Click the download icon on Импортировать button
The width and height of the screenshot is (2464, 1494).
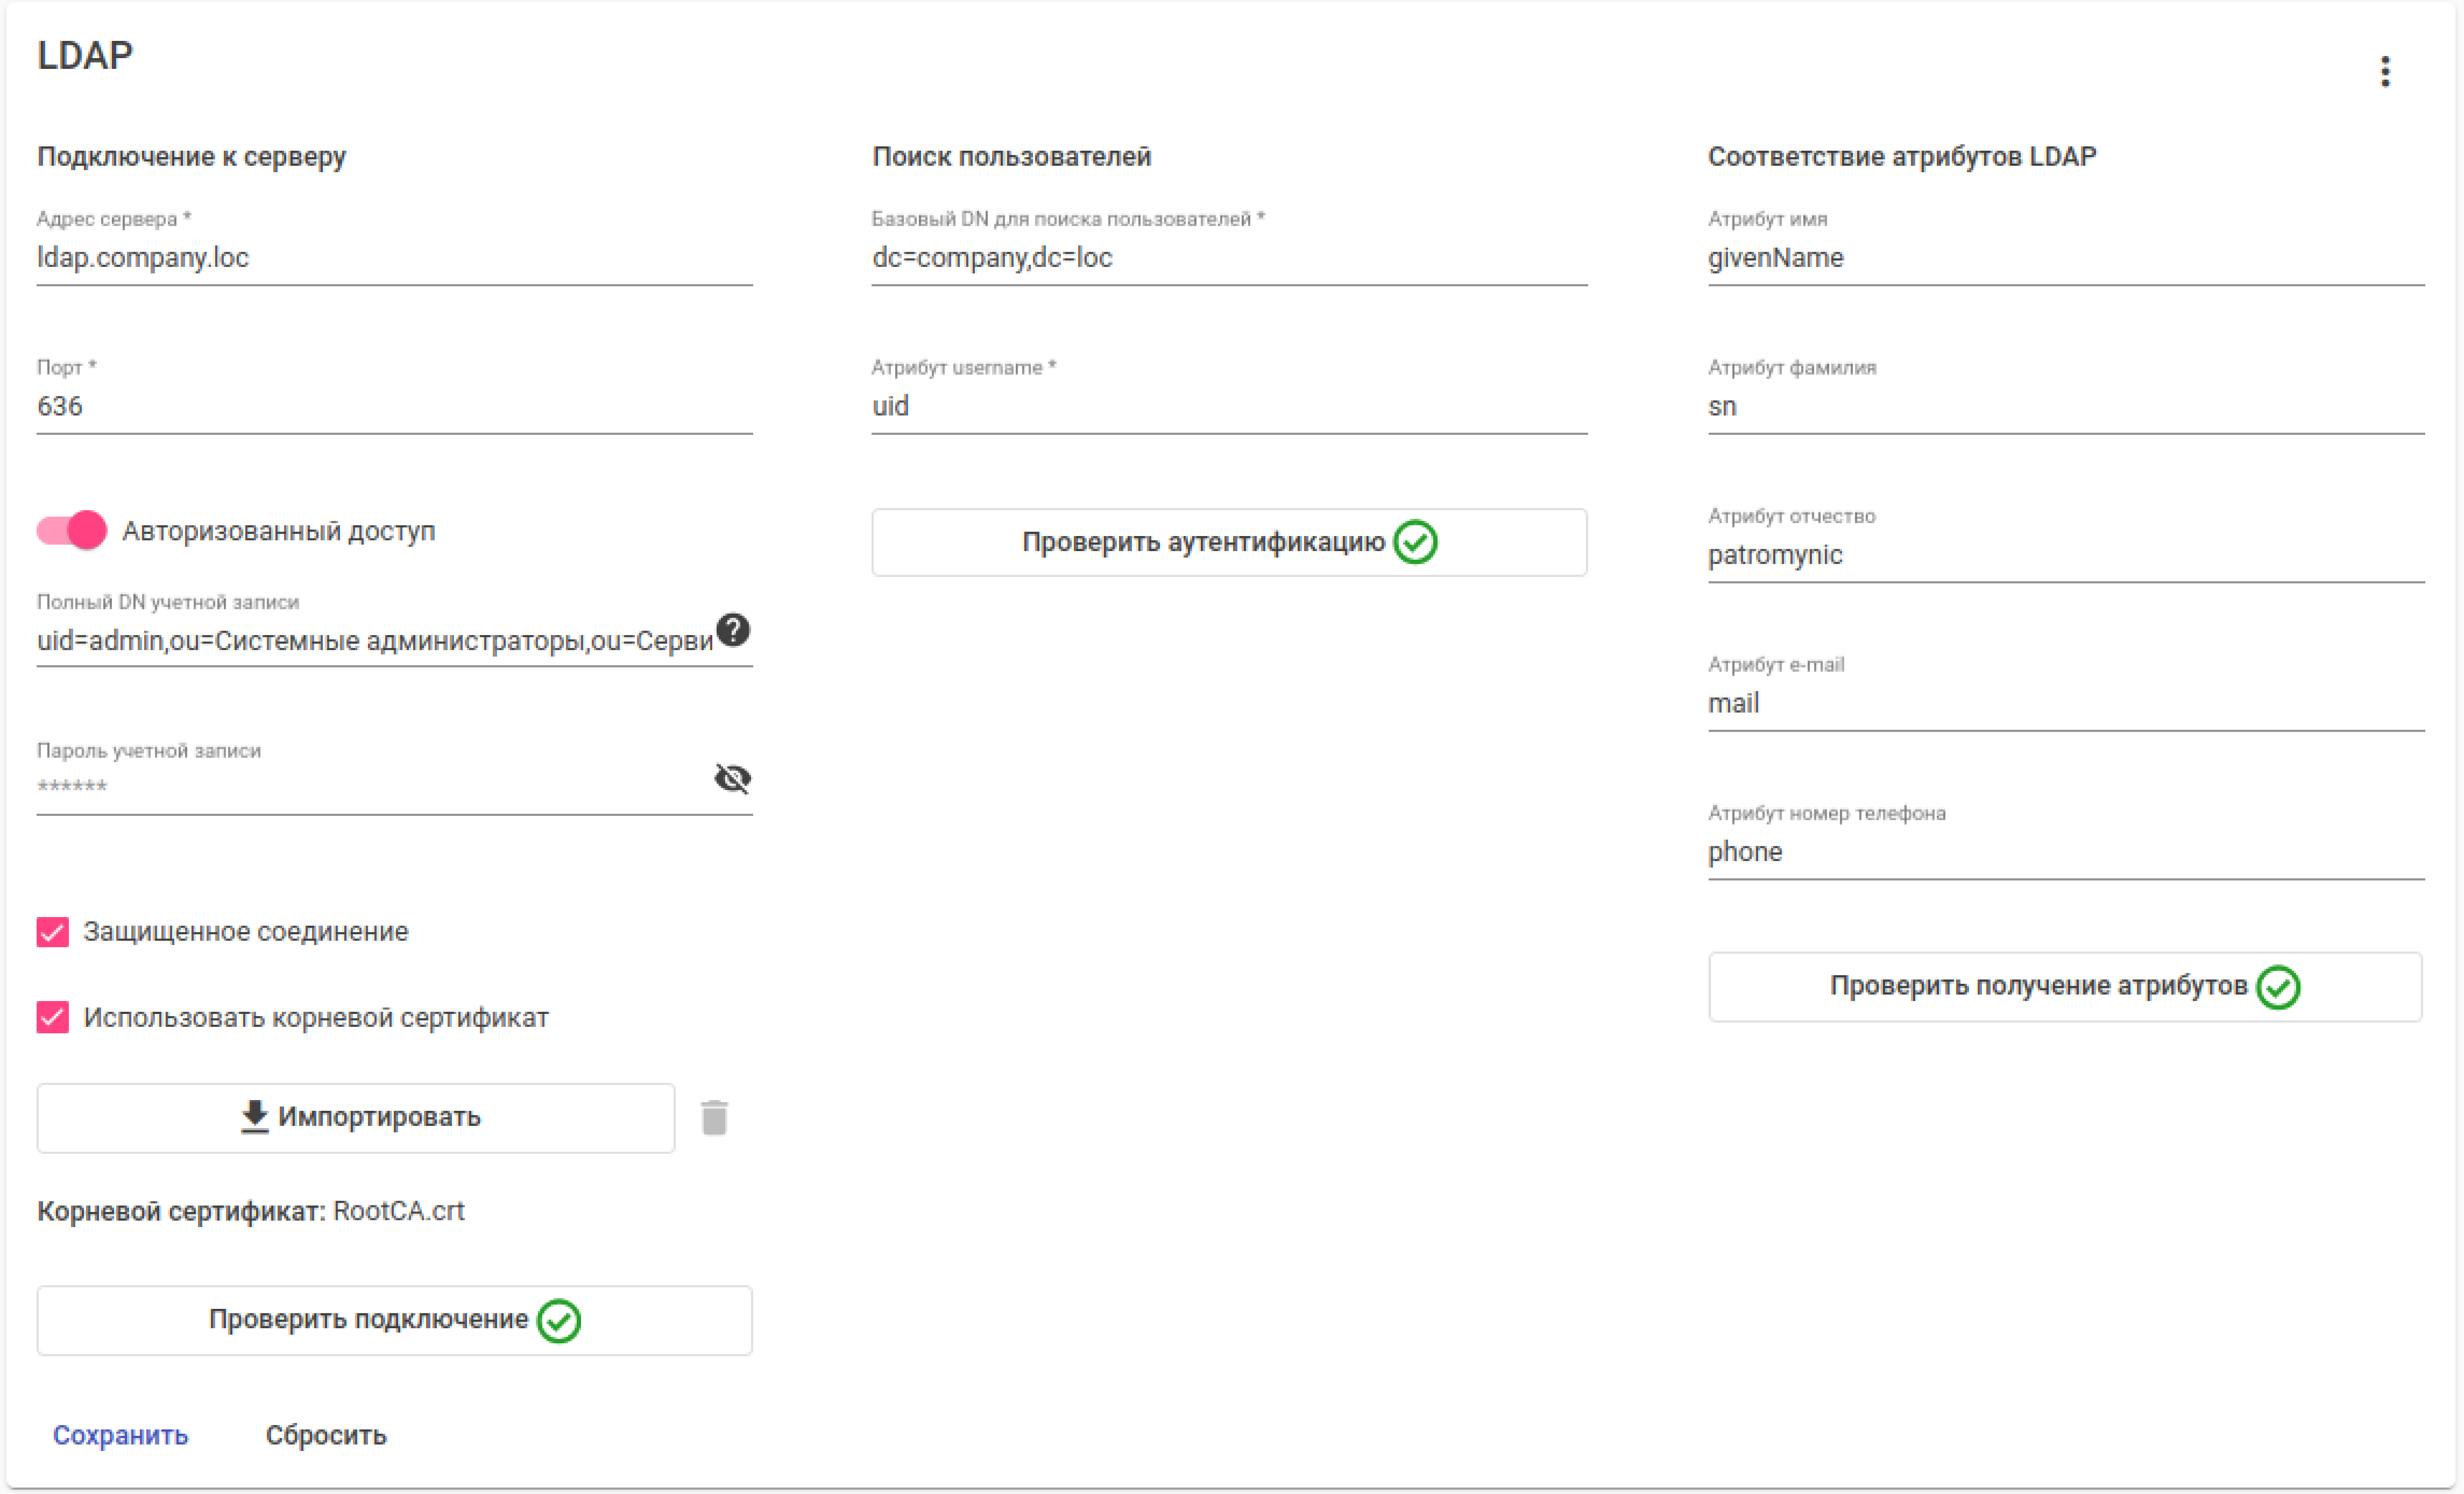255,1117
